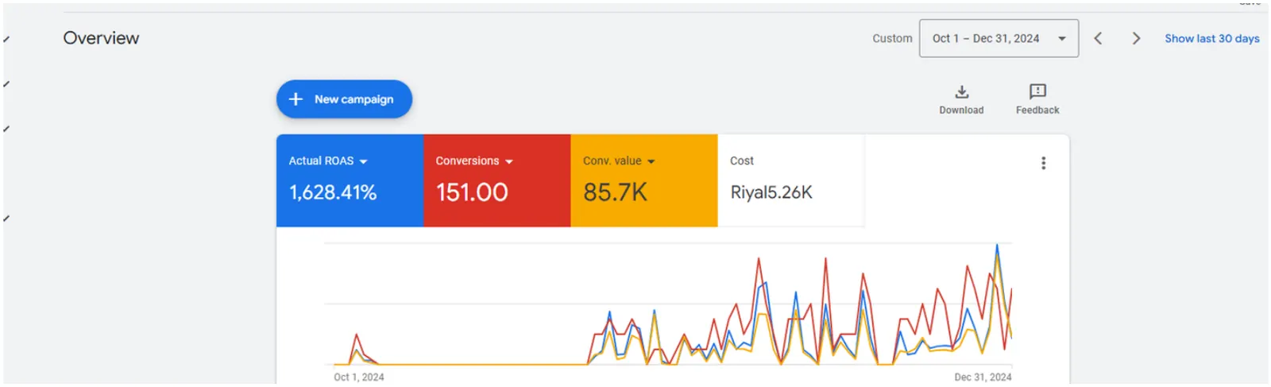Screen dimensions: 1271x387
Task: Click the 151.00 conversions value
Action: (x=472, y=192)
